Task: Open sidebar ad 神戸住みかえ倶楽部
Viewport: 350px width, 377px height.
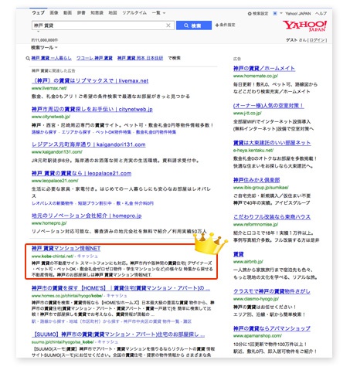Action: [257, 180]
